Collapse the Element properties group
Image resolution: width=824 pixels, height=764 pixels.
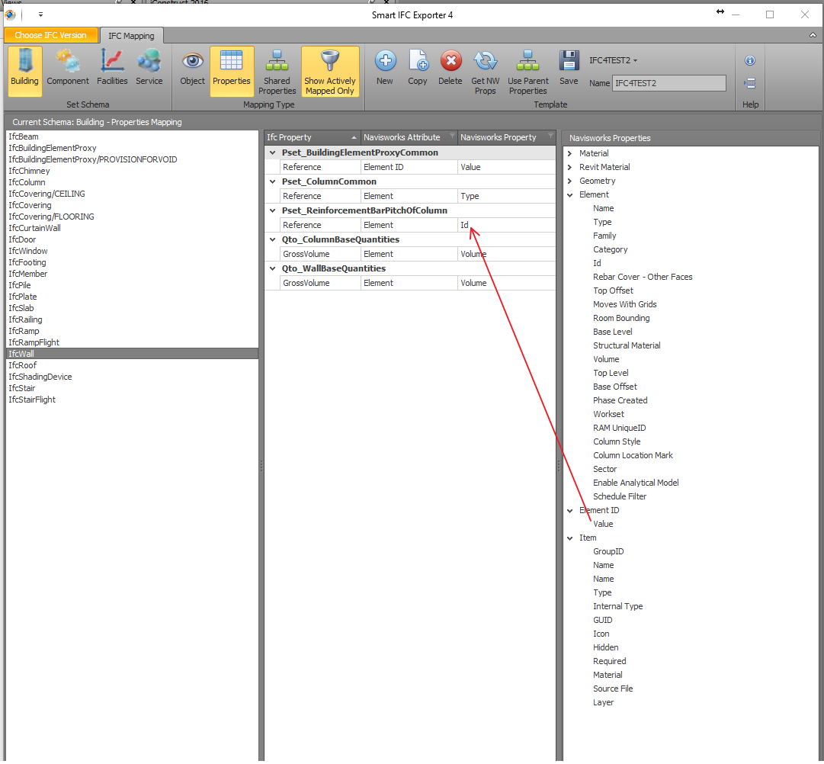point(569,194)
